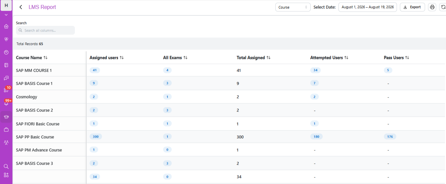Image resolution: width=446 pixels, height=184 pixels.
Task: Click the SAP MM COURSE 1 row name
Action: point(34,70)
